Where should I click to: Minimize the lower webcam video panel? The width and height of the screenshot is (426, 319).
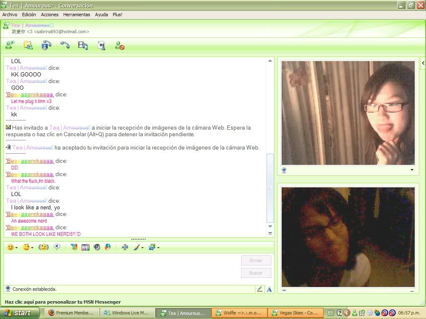click(x=412, y=291)
